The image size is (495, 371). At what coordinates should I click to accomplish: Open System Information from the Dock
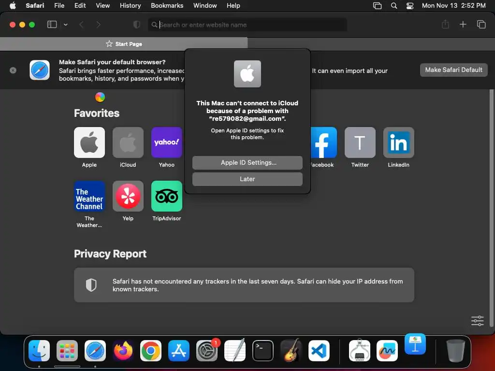point(359,350)
